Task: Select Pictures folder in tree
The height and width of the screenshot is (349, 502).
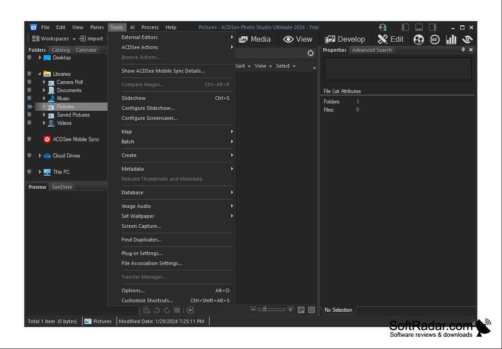Action: tap(65, 107)
